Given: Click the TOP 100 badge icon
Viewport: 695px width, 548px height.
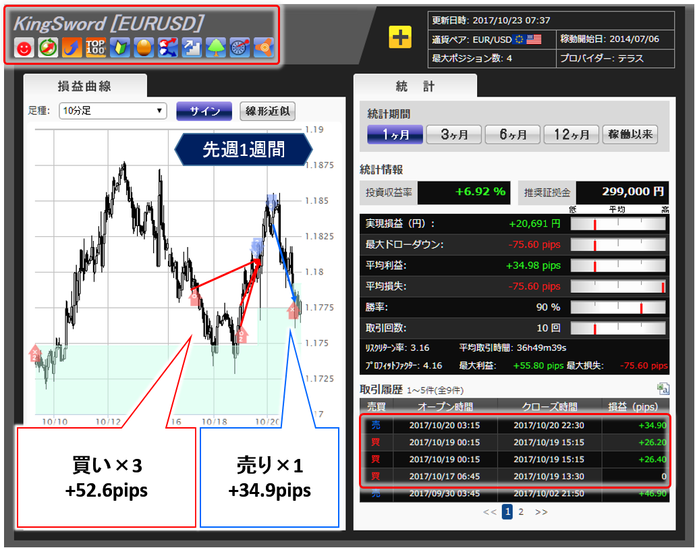Looking at the screenshot, I should tap(96, 48).
